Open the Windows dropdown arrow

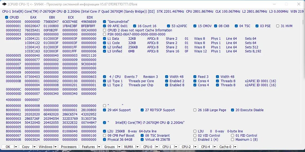point(55,147)
